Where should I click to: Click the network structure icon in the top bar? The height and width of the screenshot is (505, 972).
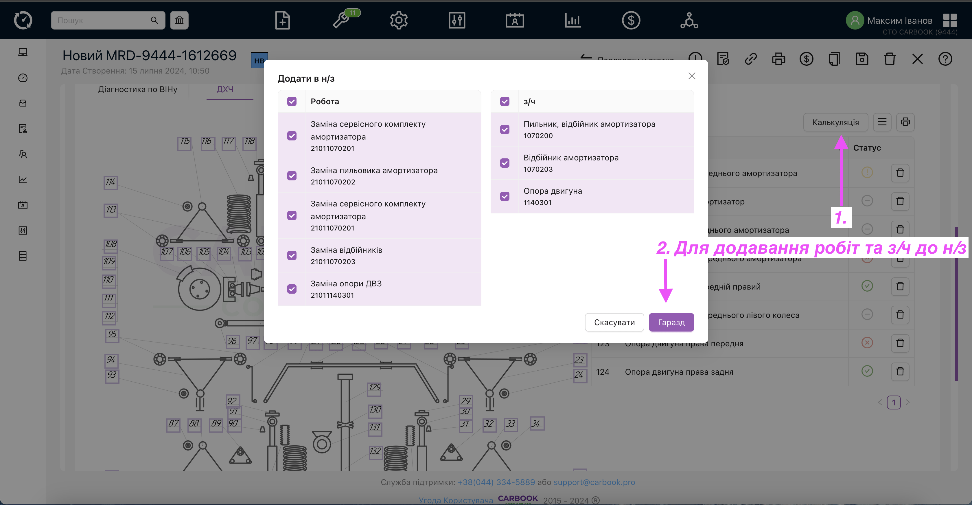pyautogui.click(x=689, y=20)
